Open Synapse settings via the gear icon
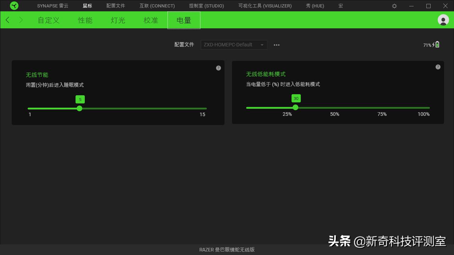454x255 pixels. 394,6
